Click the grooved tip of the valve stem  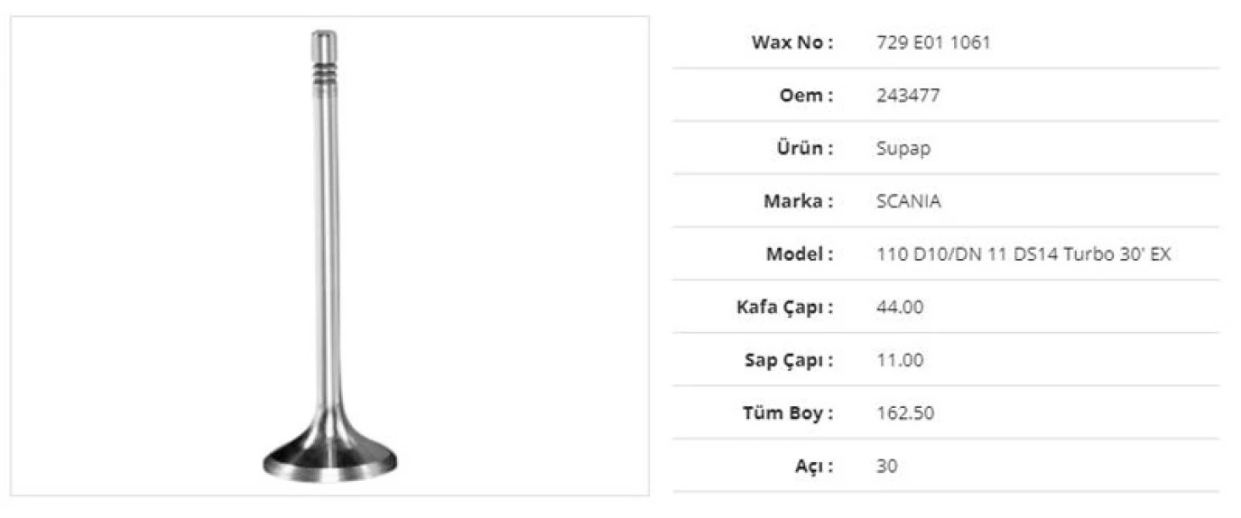coord(324,61)
